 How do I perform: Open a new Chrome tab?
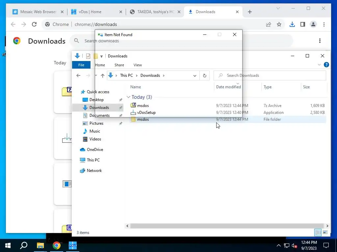pos(249,12)
